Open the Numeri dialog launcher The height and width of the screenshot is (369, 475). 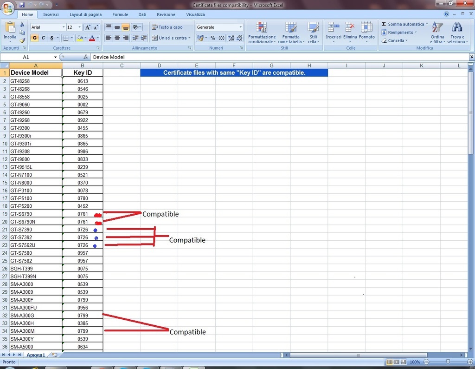pos(241,48)
